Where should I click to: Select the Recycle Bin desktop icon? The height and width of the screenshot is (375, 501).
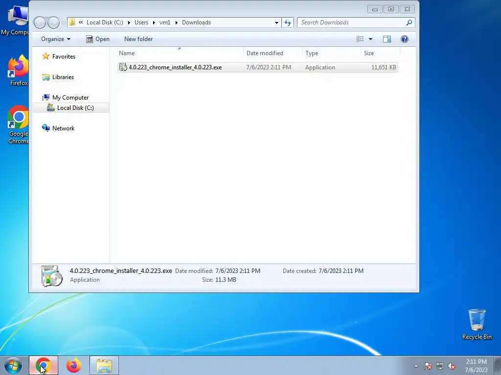click(x=477, y=324)
